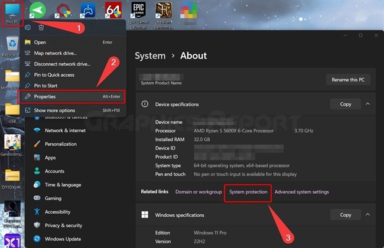Click the Privacy & security shield icon
This screenshot has height=248, width=384.
tap(37, 225)
